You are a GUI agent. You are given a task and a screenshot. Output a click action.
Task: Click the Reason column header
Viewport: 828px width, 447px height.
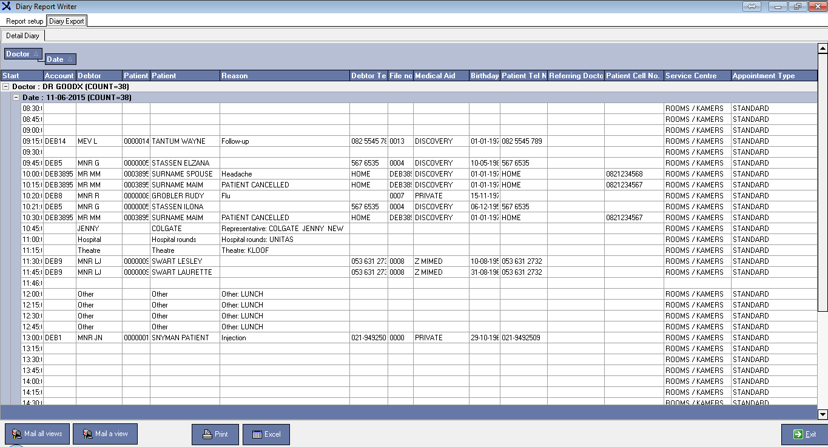(284, 76)
